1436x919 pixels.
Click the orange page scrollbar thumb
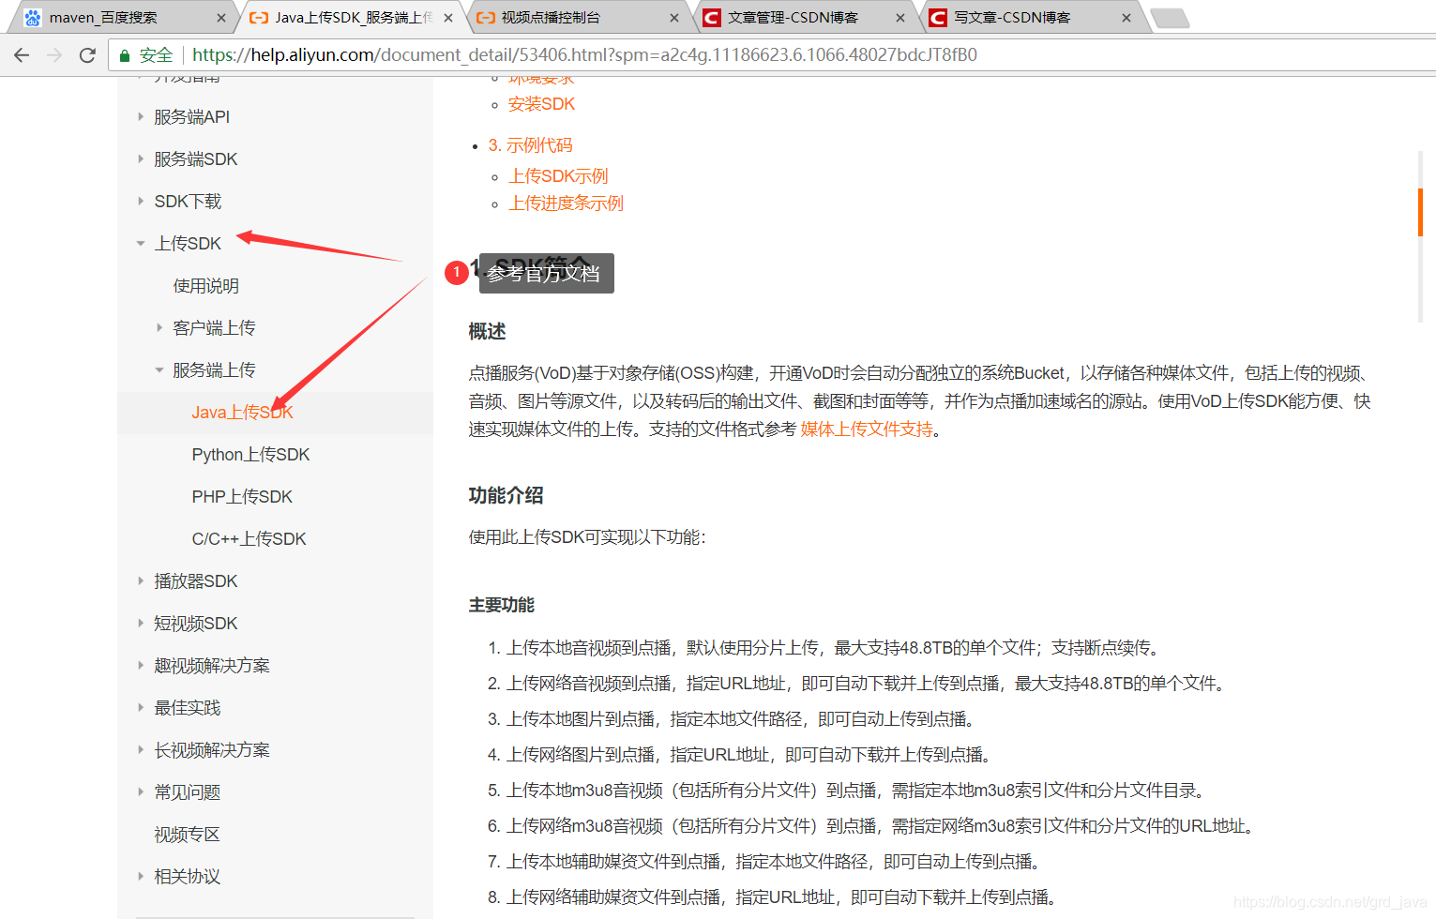point(1420,212)
